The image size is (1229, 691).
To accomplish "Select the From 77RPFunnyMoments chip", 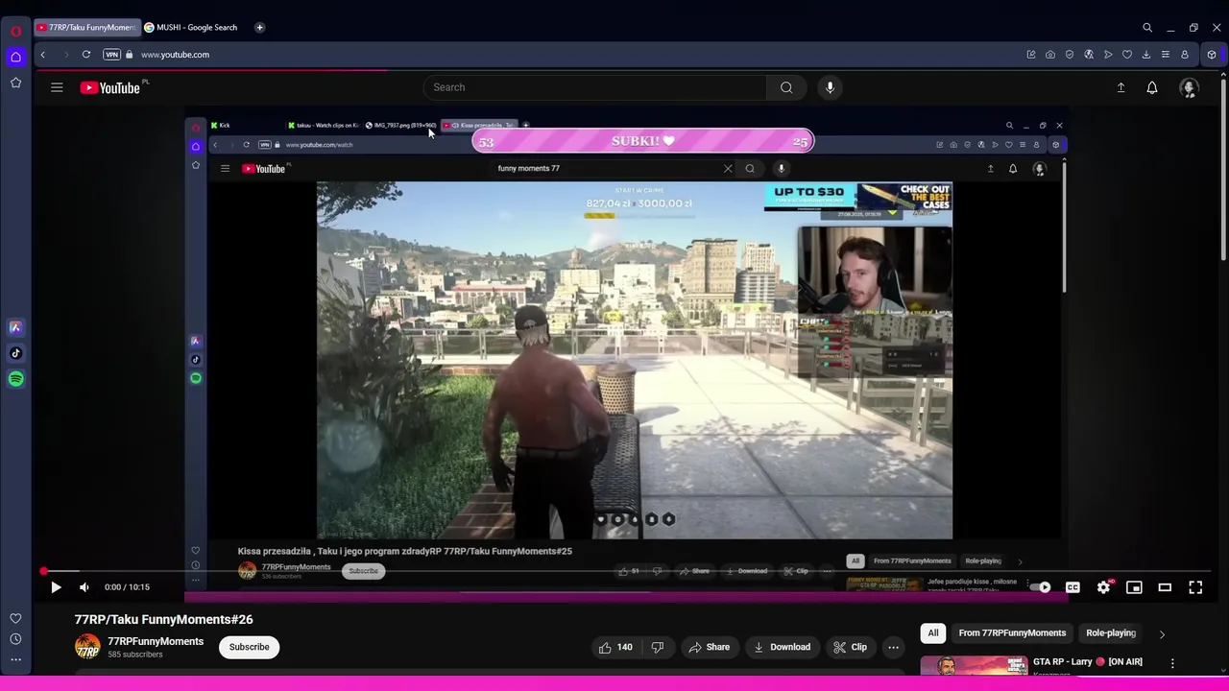I will [1012, 633].
